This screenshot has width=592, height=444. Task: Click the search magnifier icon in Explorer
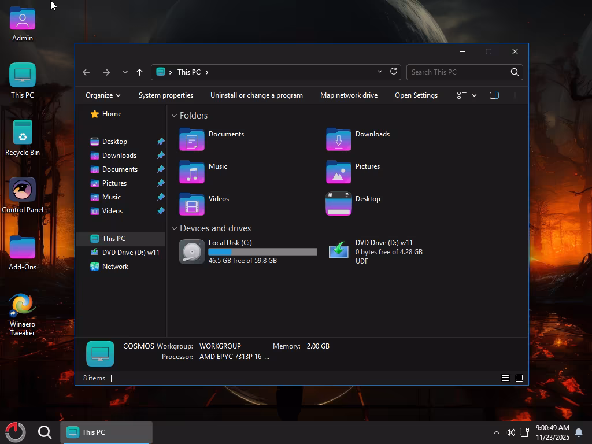[x=515, y=72]
